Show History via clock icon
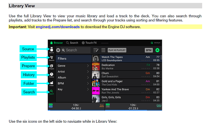 point(52,75)
